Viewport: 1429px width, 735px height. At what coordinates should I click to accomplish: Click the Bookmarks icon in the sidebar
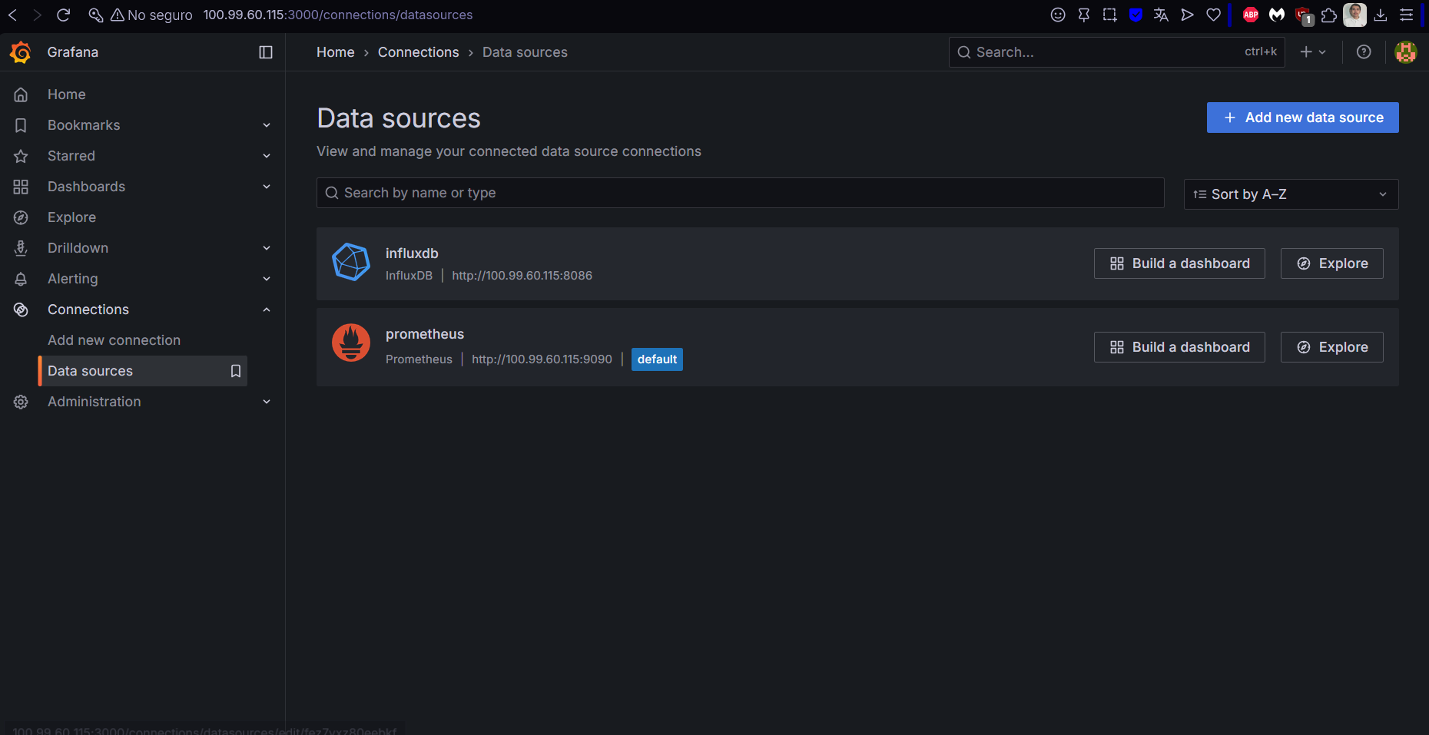coord(21,125)
